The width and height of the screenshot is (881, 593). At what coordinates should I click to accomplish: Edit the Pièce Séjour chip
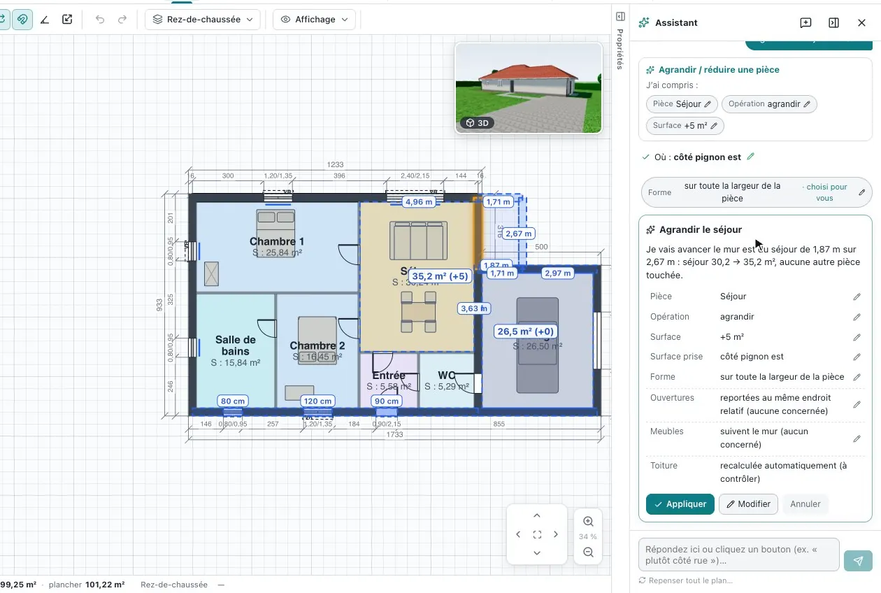682,104
